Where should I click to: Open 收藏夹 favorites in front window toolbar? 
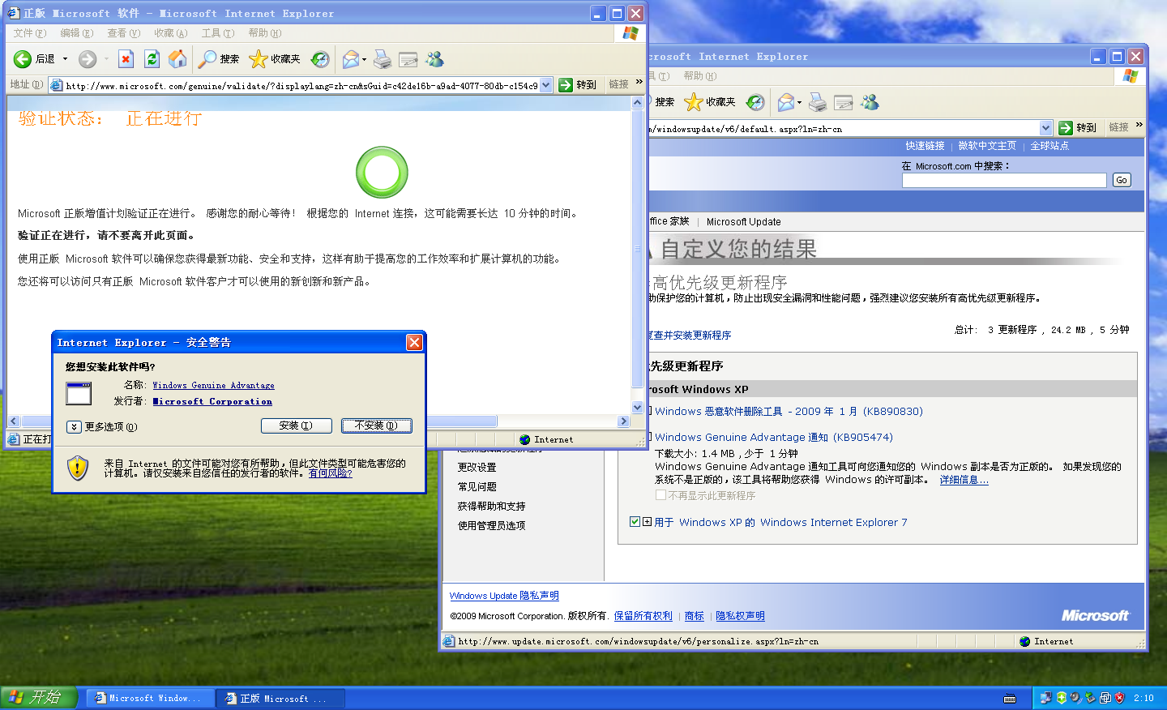(x=275, y=59)
